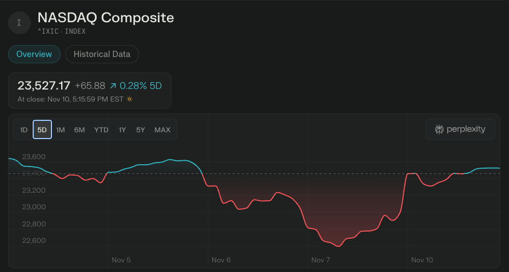Select the 5D time range
Viewport: 509px width, 272px height.
click(x=42, y=129)
